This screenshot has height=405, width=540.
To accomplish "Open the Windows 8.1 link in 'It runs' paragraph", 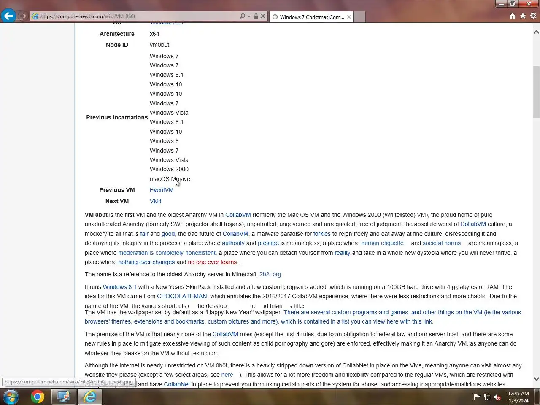I will (120, 287).
